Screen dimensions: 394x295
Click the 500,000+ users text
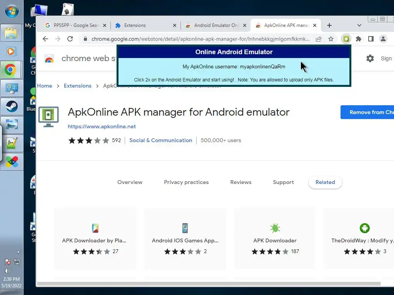pos(221,140)
